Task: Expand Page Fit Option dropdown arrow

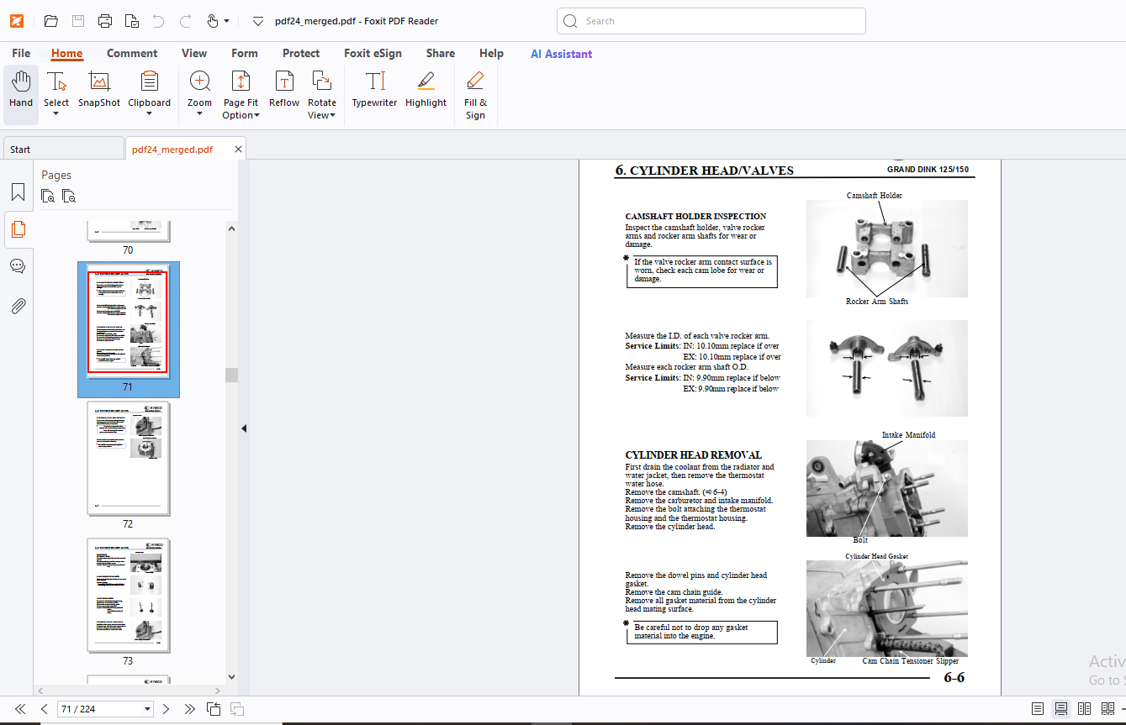Action: click(256, 115)
